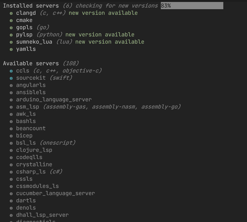Click the status icon next to gopls

pyautogui.click(x=11, y=28)
